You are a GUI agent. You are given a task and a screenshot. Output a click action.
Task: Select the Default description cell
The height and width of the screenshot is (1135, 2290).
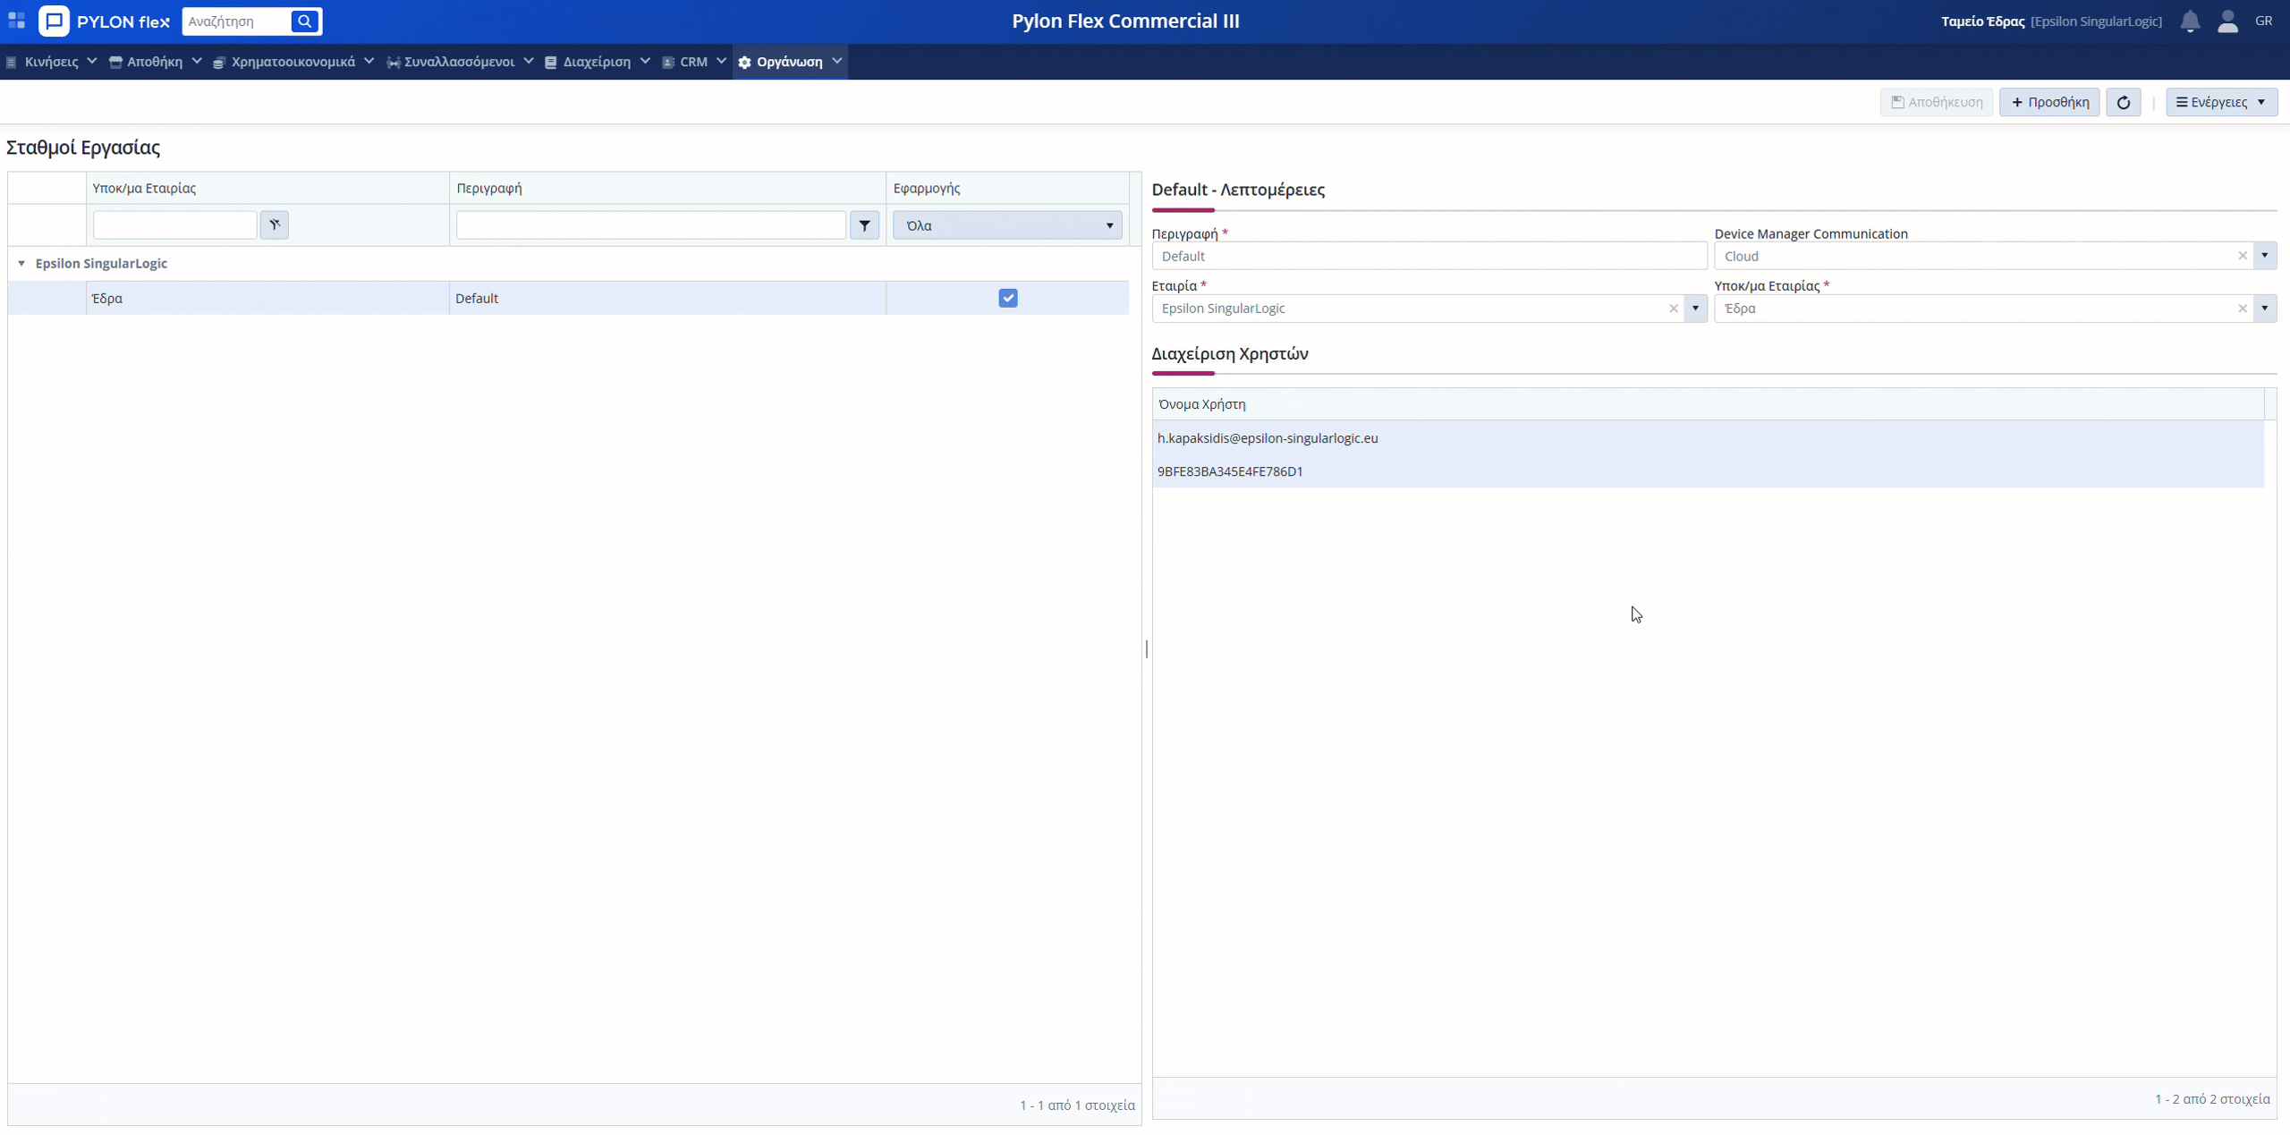tap(667, 298)
